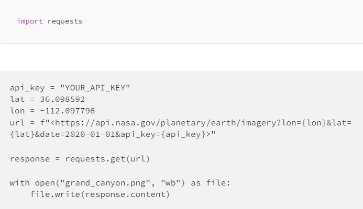The height and width of the screenshot is (209, 363).
Task: Click the url variable name at f-string line
Action: [x=17, y=123]
